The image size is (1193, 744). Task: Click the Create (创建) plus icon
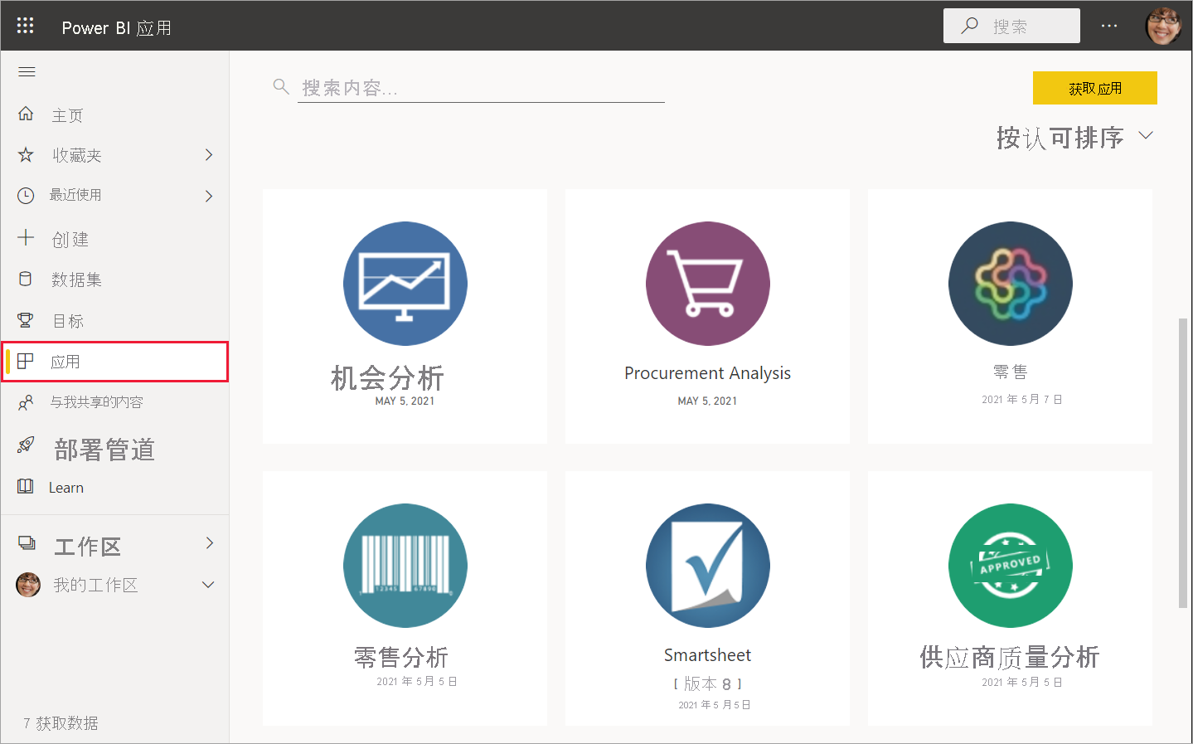(x=26, y=238)
